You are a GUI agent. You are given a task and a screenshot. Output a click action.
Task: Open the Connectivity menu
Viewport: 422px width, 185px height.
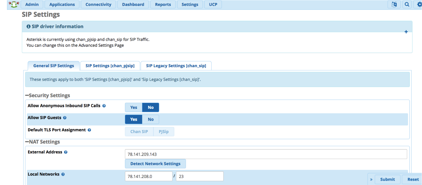(x=98, y=4)
